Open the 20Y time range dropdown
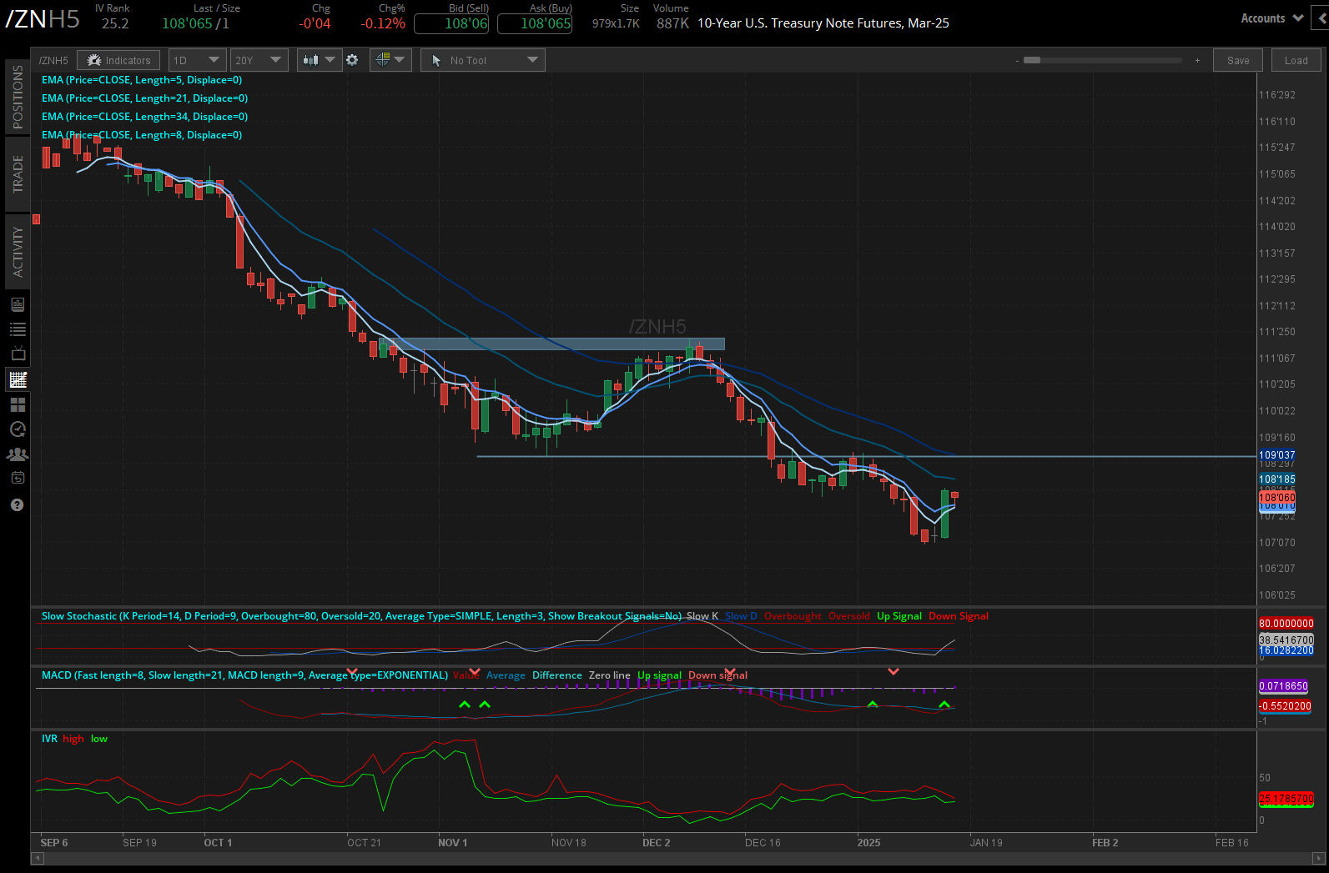The image size is (1329, 873). click(259, 60)
